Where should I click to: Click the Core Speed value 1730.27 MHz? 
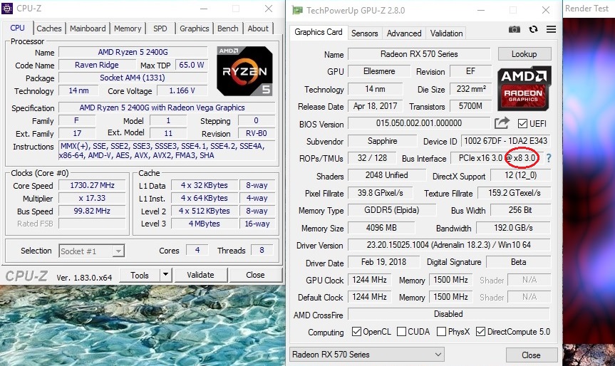(92, 185)
